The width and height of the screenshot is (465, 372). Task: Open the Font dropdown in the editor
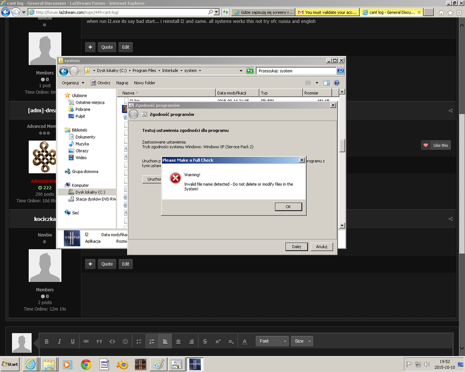tap(272, 341)
